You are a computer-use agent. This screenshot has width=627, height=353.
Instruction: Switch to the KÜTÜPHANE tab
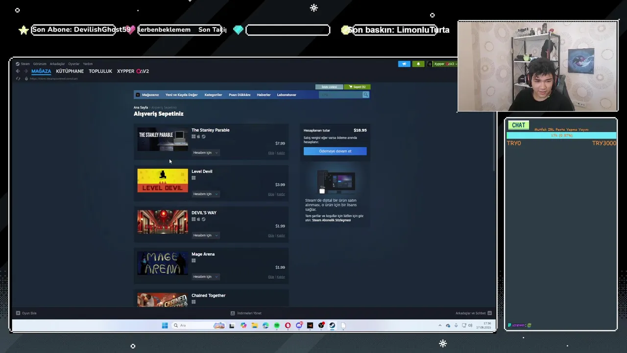70,71
